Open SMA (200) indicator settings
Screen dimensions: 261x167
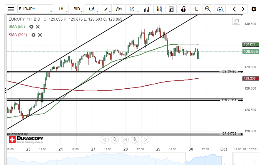pos(34,35)
